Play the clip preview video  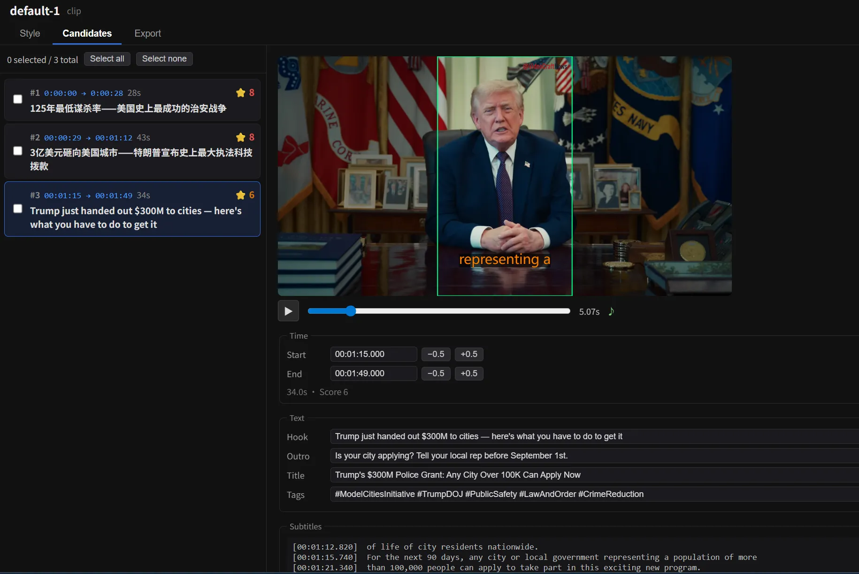tap(288, 311)
